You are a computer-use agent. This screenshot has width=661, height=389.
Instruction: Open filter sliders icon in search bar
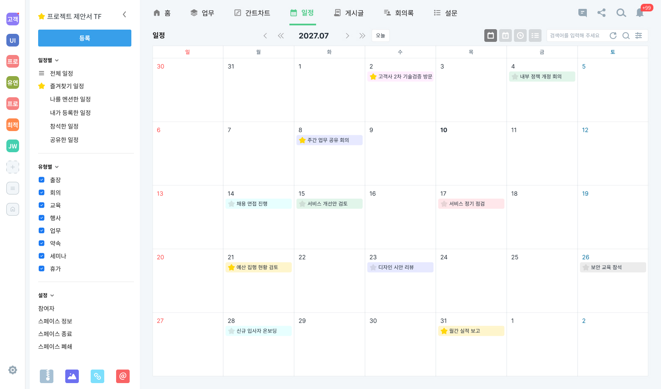pos(639,36)
